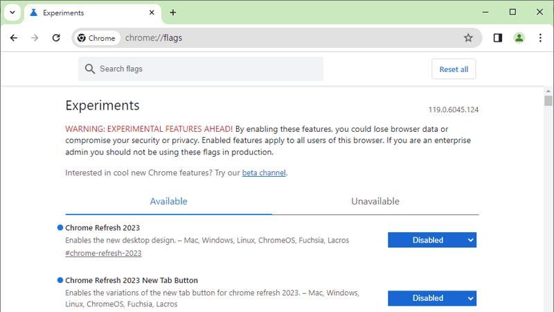The height and width of the screenshot is (312, 554).
Task: Minimize the Chrome window
Action: [485, 12]
